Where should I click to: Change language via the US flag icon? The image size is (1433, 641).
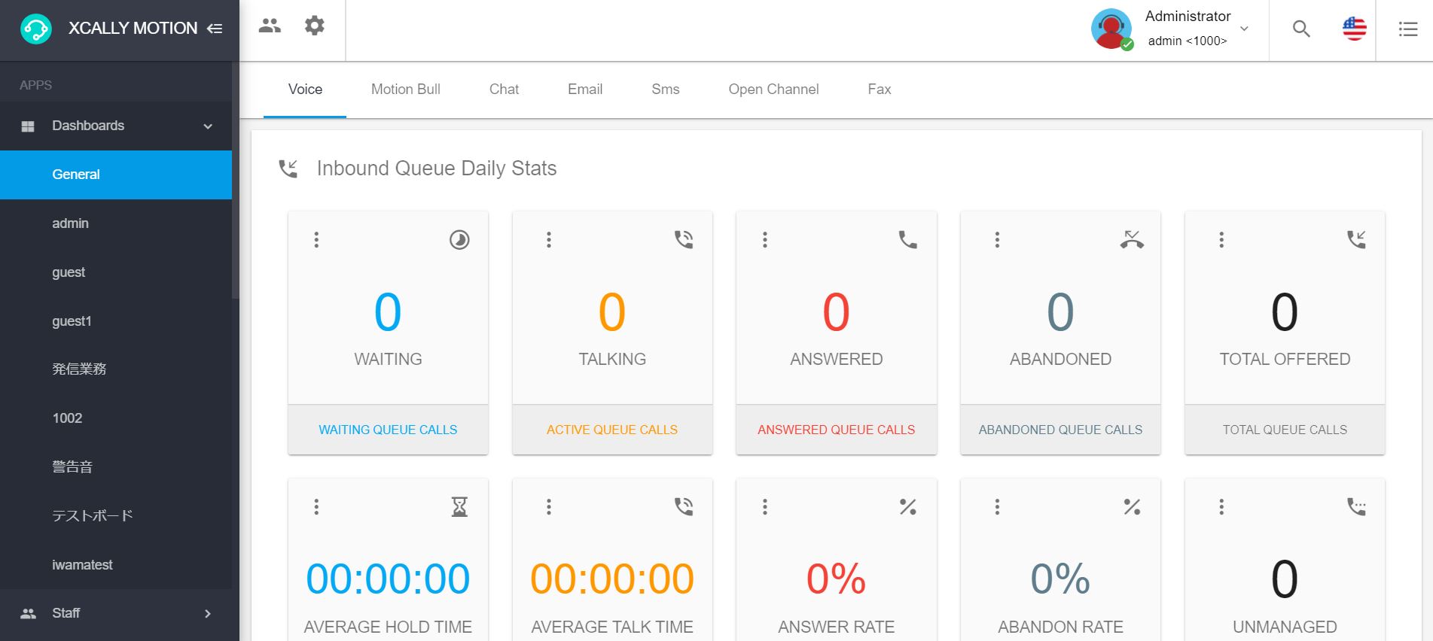pos(1354,29)
